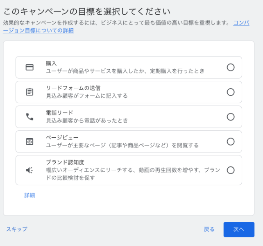263x246 pixels.
Task: Click the credit card icon for 購入
Action: 29,67
